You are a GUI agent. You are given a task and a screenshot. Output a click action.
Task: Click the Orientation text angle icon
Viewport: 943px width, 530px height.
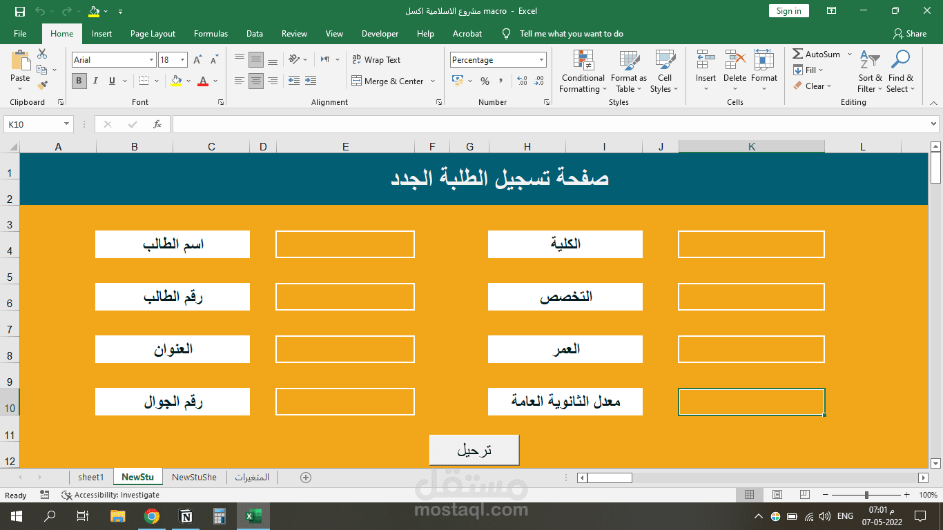[294, 59]
